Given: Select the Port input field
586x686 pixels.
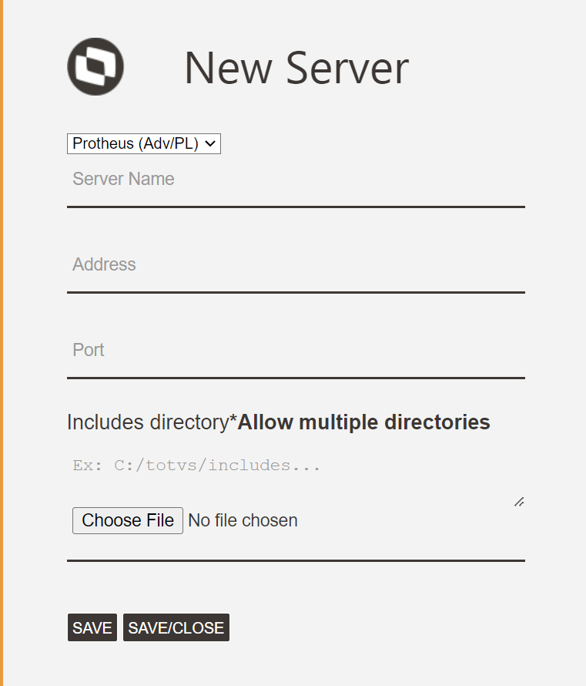Looking at the screenshot, I should (296, 351).
